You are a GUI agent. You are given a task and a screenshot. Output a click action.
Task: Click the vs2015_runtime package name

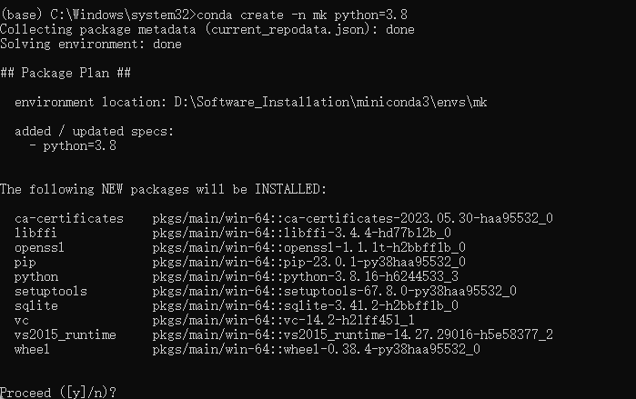pyautogui.click(x=66, y=335)
